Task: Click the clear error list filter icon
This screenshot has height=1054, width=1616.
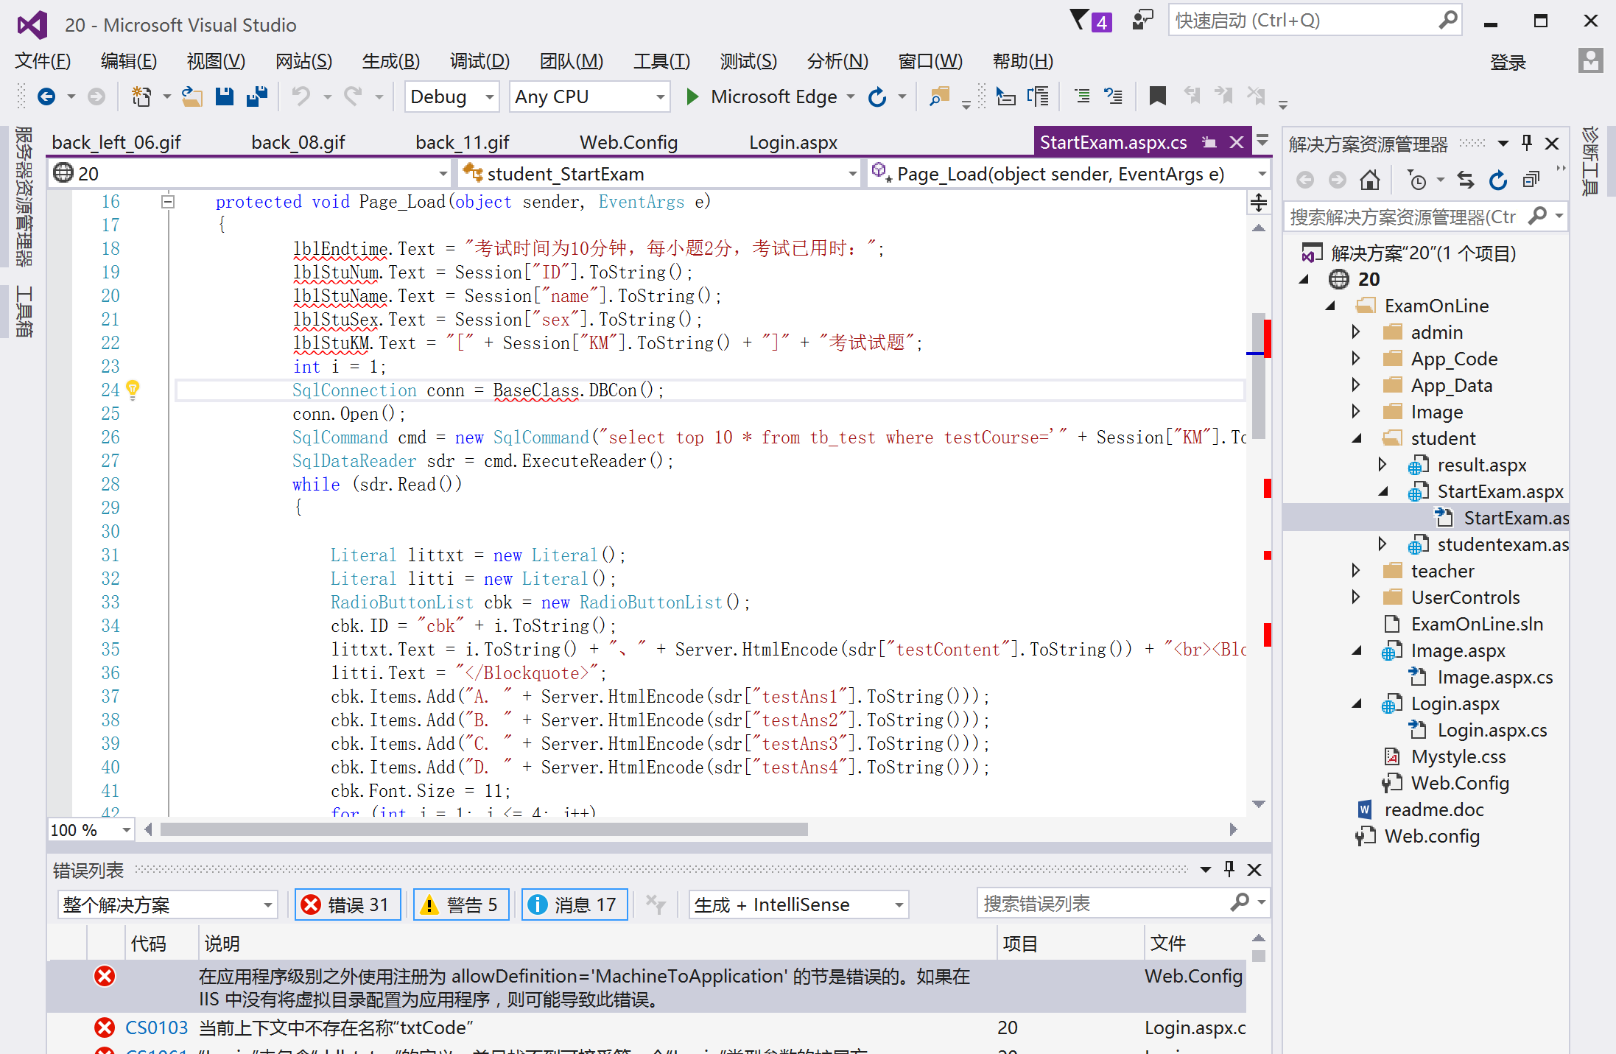Action: (x=655, y=904)
